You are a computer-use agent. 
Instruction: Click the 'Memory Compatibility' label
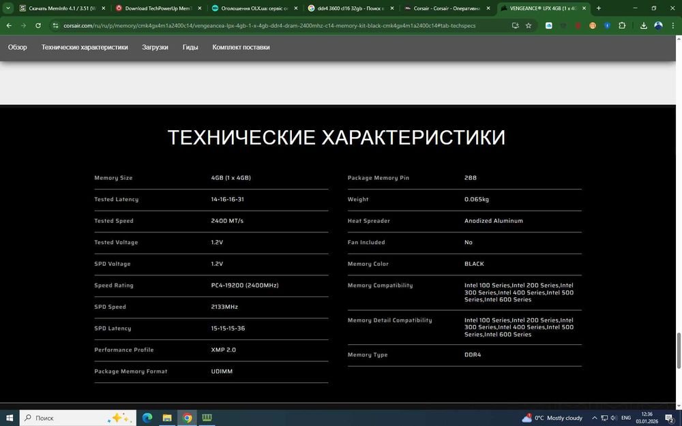(x=380, y=285)
